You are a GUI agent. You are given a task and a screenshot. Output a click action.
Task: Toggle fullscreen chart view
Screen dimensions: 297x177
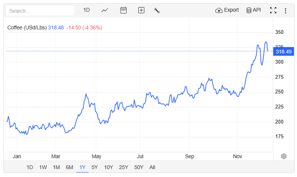pyautogui.click(x=273, y=10)
